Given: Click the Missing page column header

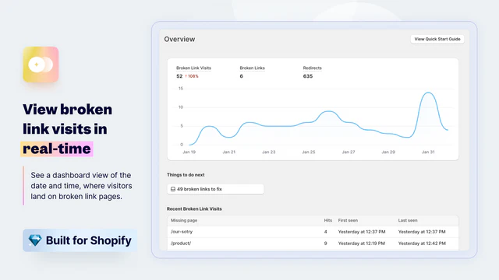Looking at the screenshot, I should point(184,220).
